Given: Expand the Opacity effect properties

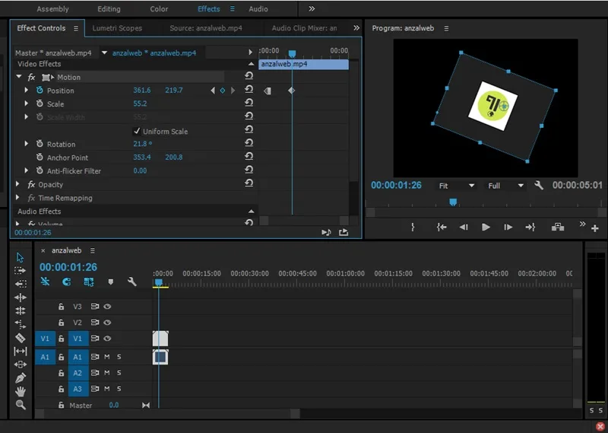Looking at the screenshot, I should [x=17, y=184].
